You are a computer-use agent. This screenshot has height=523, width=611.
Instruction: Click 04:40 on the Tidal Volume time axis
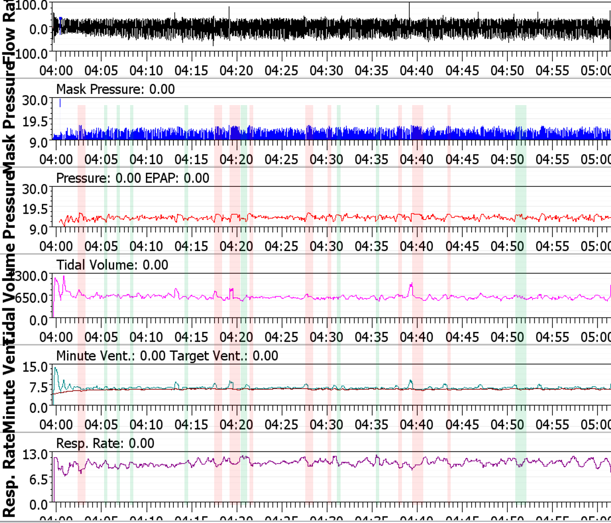(x=417, y=337)
